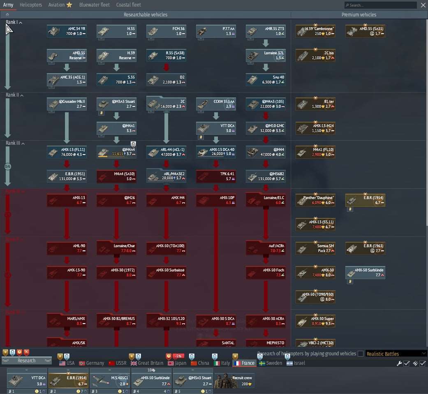Click the red percent discount icon
The height and width of the screenshot is (394, 428).
[x=26, y=352]
